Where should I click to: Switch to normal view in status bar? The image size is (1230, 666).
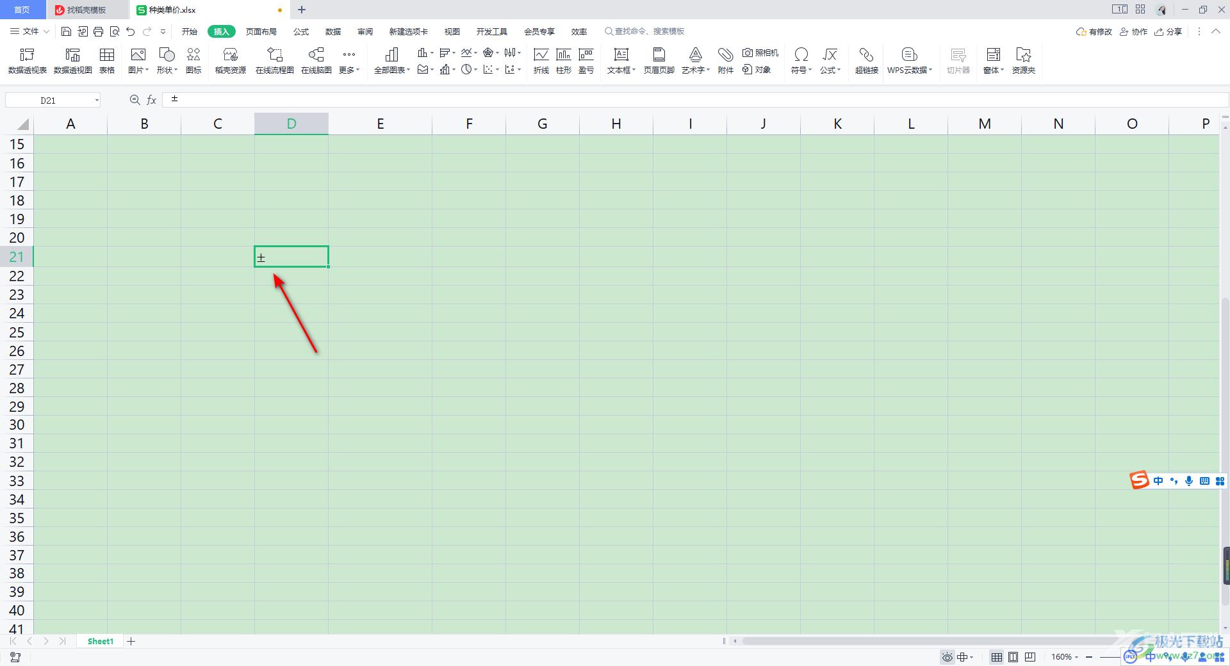pyautogui.click(x=997, y=657)
